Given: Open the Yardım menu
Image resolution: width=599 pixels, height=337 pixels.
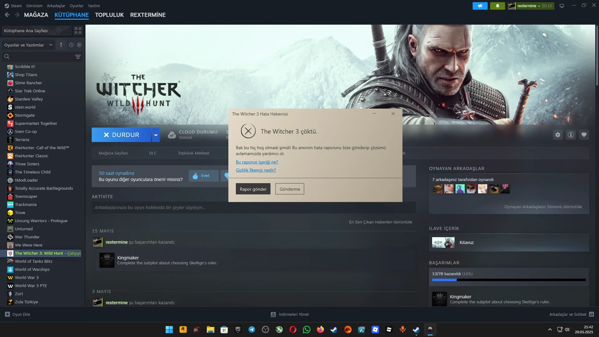Looking at the screenshot, I should [94, 6].
